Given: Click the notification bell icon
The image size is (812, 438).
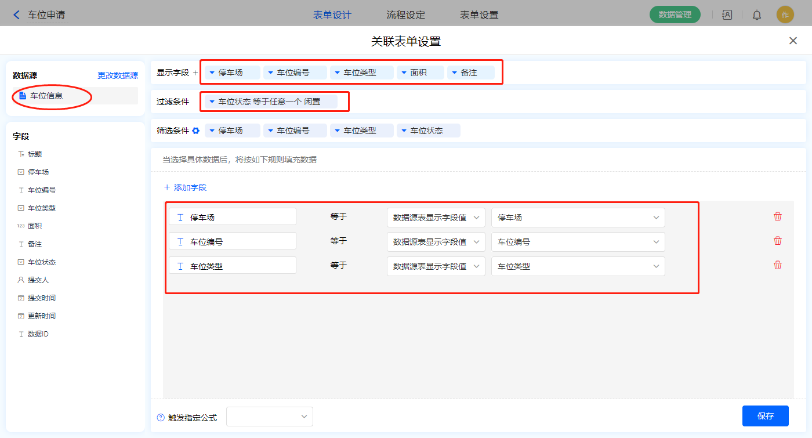Looking at the screenshot, I should click(x=757, y=15).
